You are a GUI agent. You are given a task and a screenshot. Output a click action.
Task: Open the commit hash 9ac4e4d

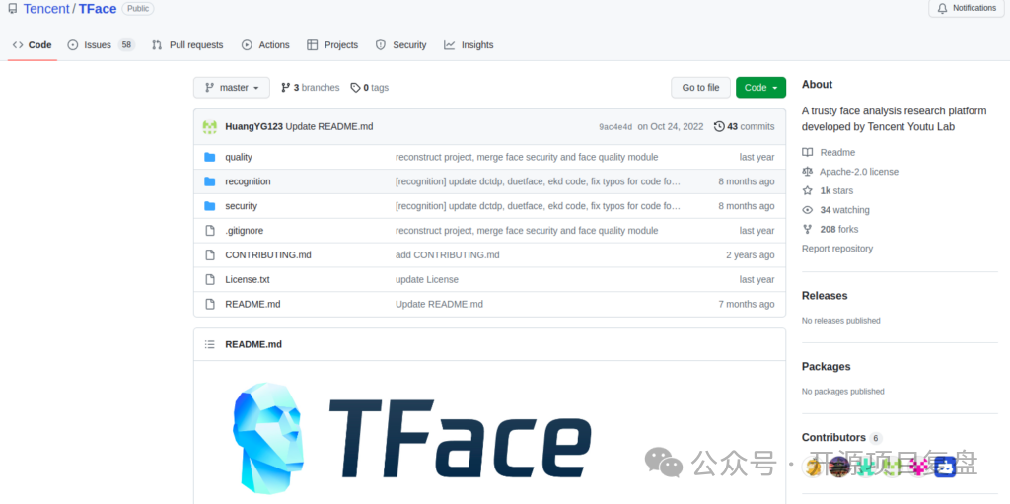(615, 127)
